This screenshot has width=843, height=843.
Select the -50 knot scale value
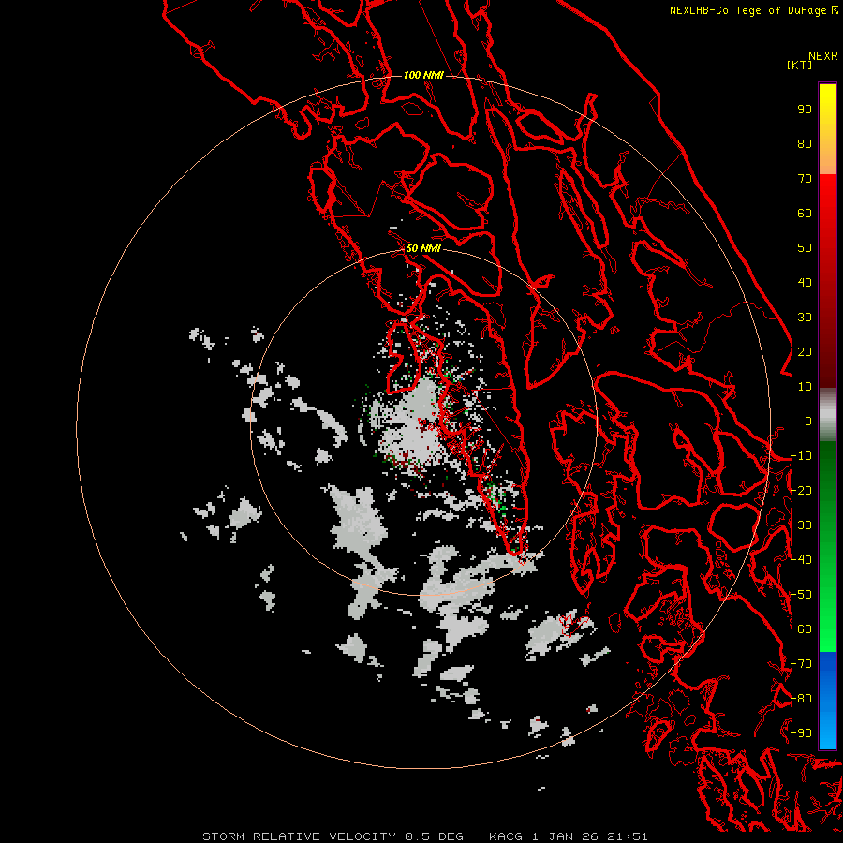tap(802, 595)
